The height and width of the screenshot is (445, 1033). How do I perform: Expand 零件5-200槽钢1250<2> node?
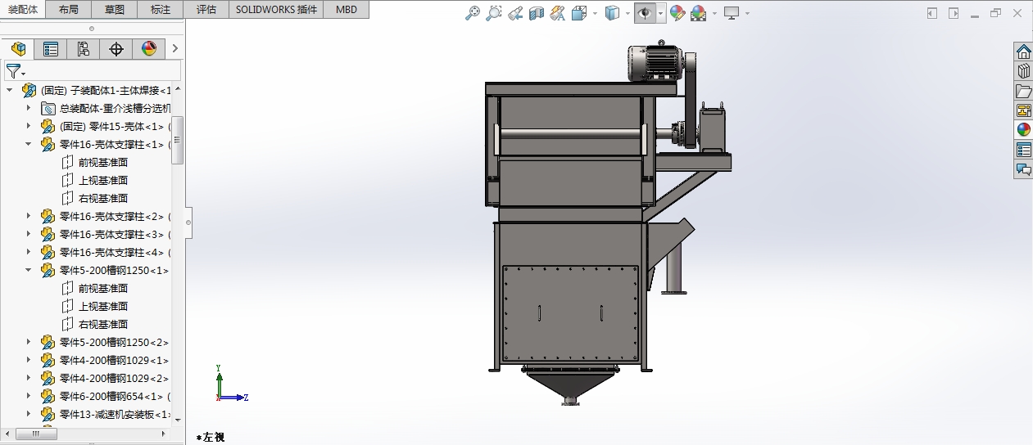click(x=28, y=342)
